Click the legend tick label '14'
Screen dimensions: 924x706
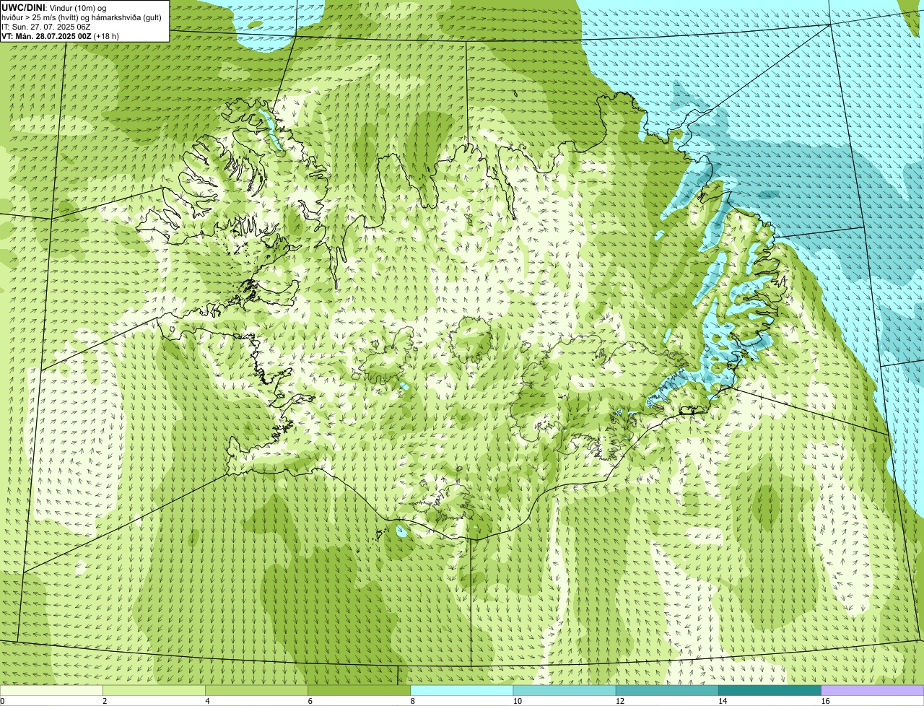coord(723,701)
